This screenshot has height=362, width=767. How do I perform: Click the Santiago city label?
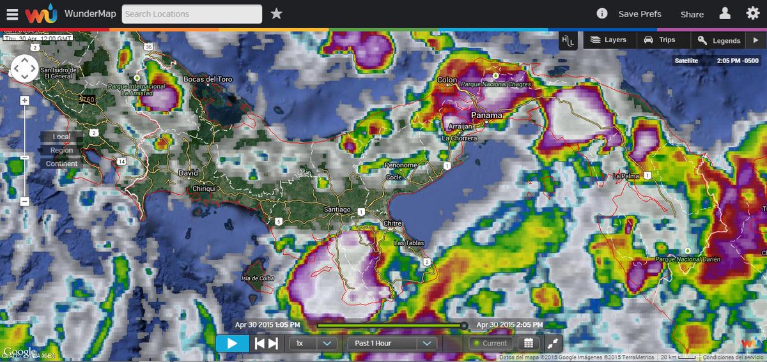click(x=337, y=209)
